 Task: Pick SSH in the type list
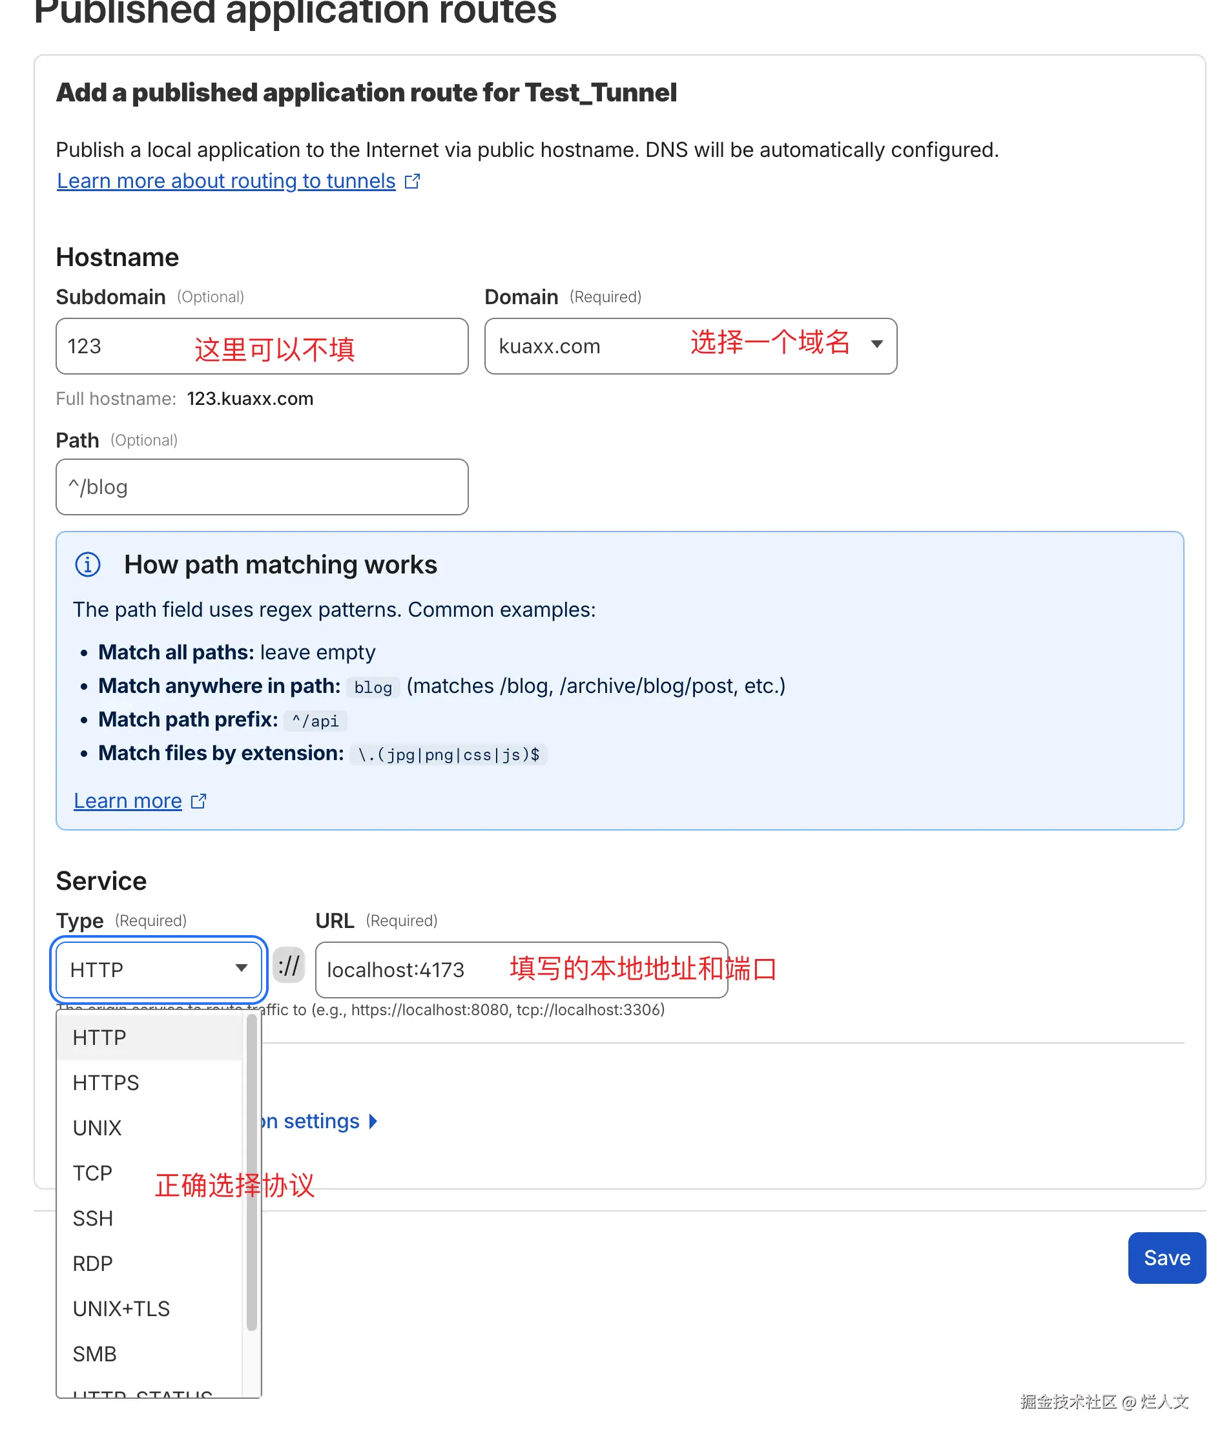pyautogui.click(x=93, y=1218)
